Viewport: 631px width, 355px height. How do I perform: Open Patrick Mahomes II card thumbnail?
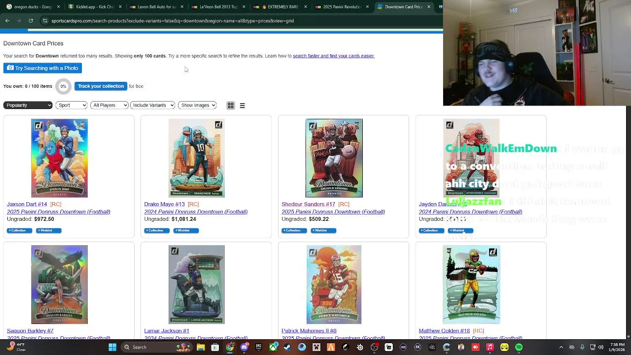coord(334,284)
